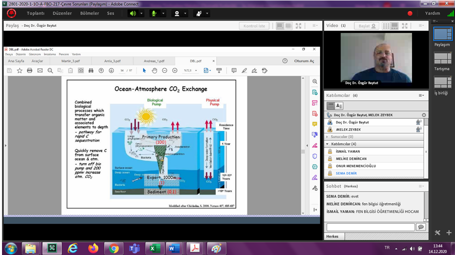This screenshot has width=455, height=255.
Task: Click the chat message input field
Action: tap(370, 227)
